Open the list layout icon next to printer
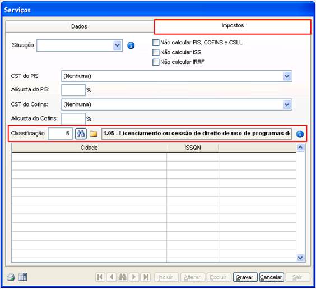Screen dimensions: 316x289 pyautogui.click(x=23, y=277)
